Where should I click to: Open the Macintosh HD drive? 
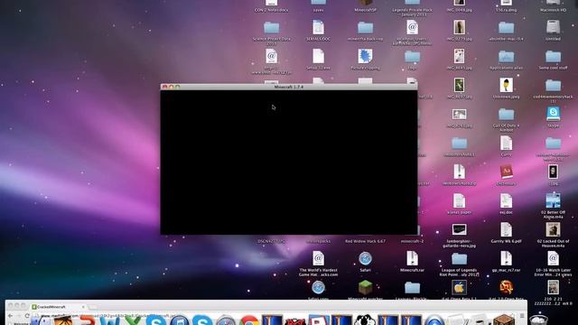(553, 3)
